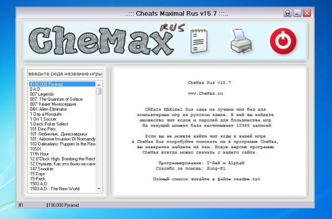The height and width of the screenshot is (219, 332).
Task: Select "$100,000 Pyramid" in the game list
Action: tap(62, 84)
